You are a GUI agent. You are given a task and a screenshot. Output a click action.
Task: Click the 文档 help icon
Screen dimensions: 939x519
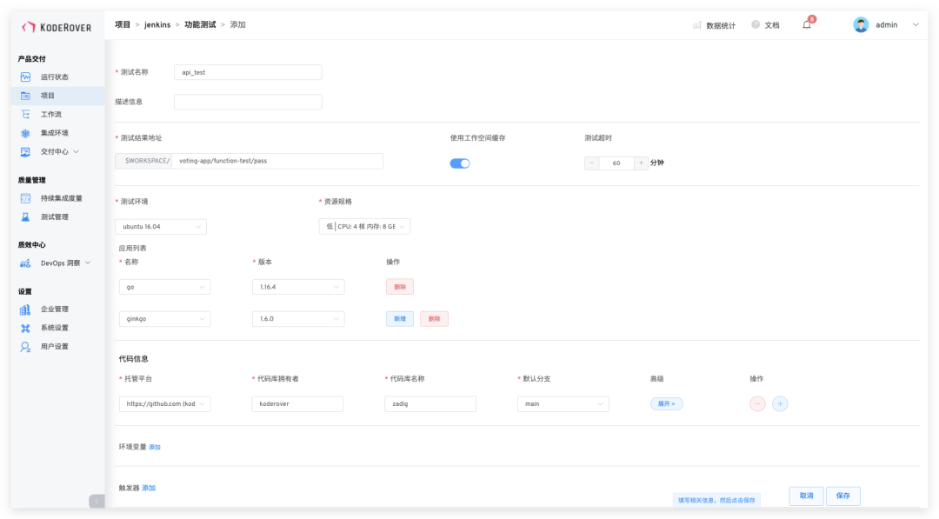[756, 24]
